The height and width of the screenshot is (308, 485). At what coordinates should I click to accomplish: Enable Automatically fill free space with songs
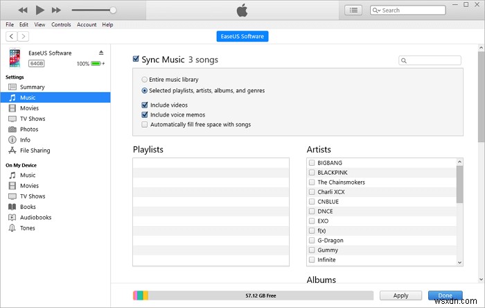tap(144, 124)
